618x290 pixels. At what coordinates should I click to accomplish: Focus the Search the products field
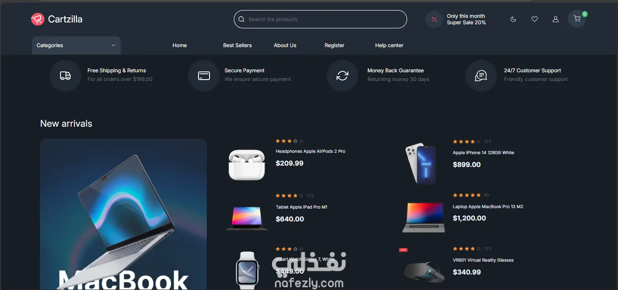320,19
